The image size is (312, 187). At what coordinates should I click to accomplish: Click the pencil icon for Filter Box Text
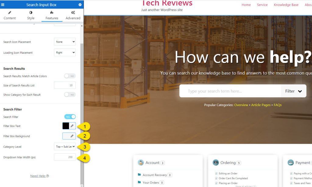(72, 126)
